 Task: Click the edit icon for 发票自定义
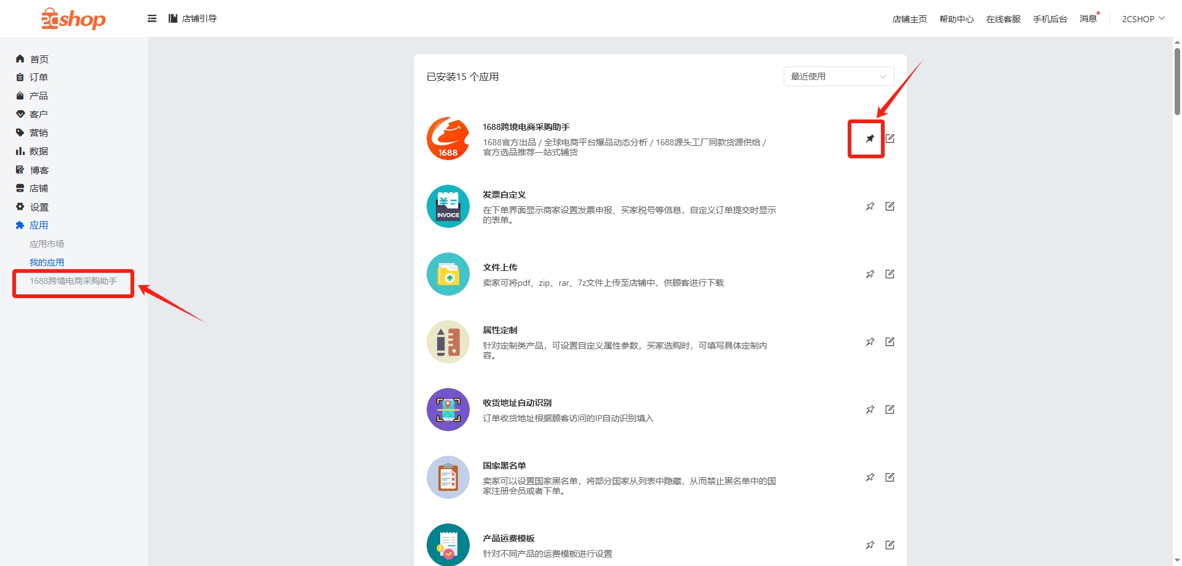890,206
